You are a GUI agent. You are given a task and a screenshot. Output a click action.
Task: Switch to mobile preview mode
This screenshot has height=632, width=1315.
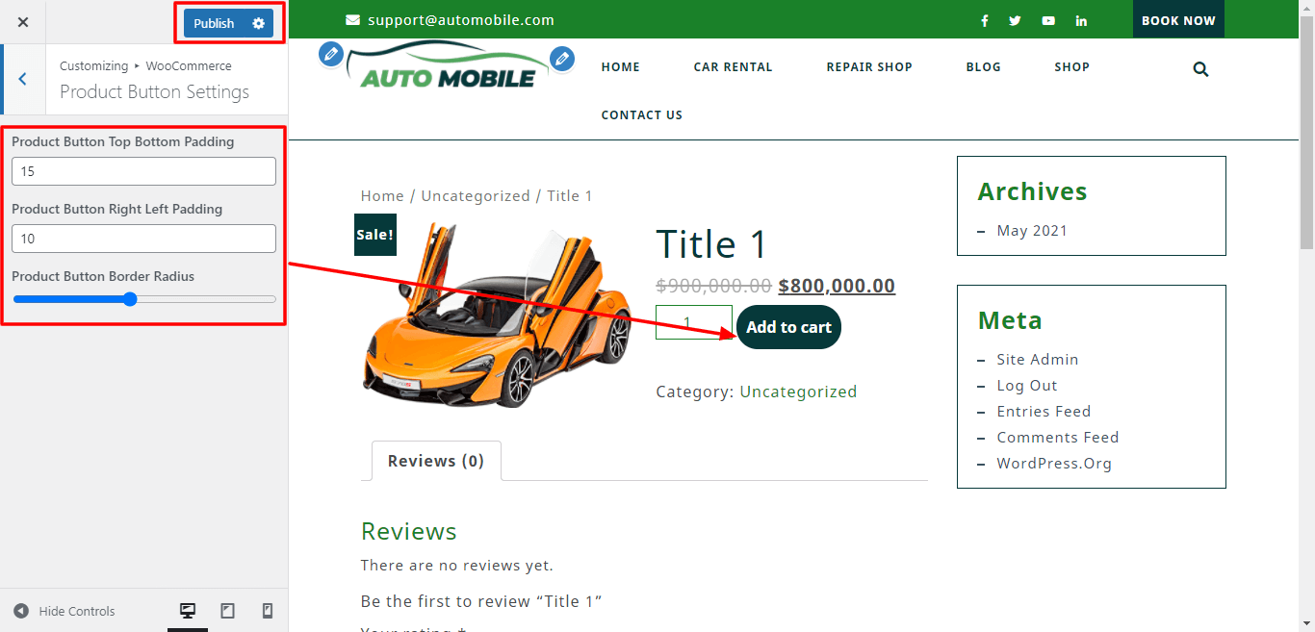(268, 611)
